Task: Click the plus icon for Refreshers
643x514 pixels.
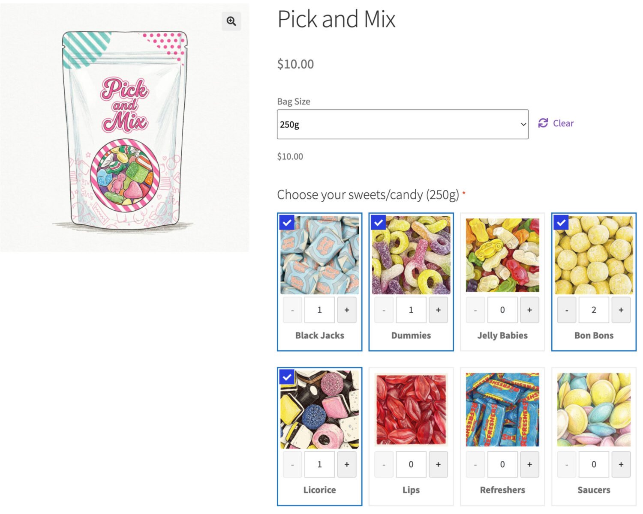Action: click(x=530, y=464)
